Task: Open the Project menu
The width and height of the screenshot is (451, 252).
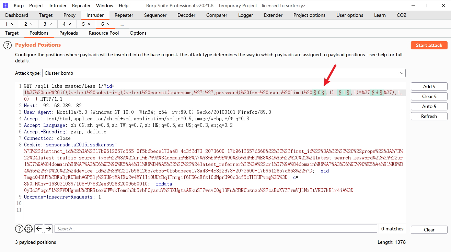Action: point(36,5)
